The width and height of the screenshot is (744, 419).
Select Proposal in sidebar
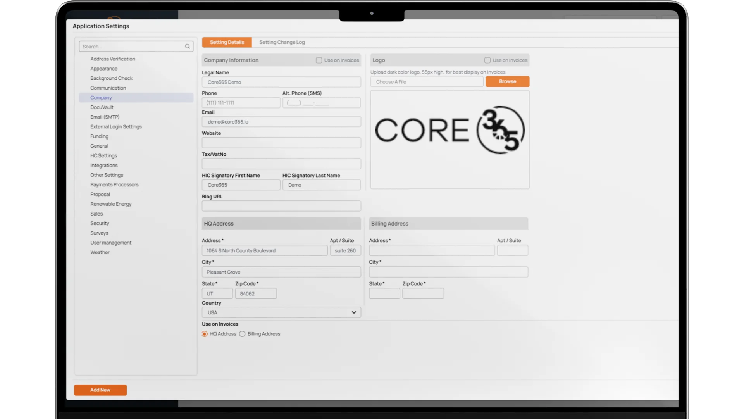point(100,195)
